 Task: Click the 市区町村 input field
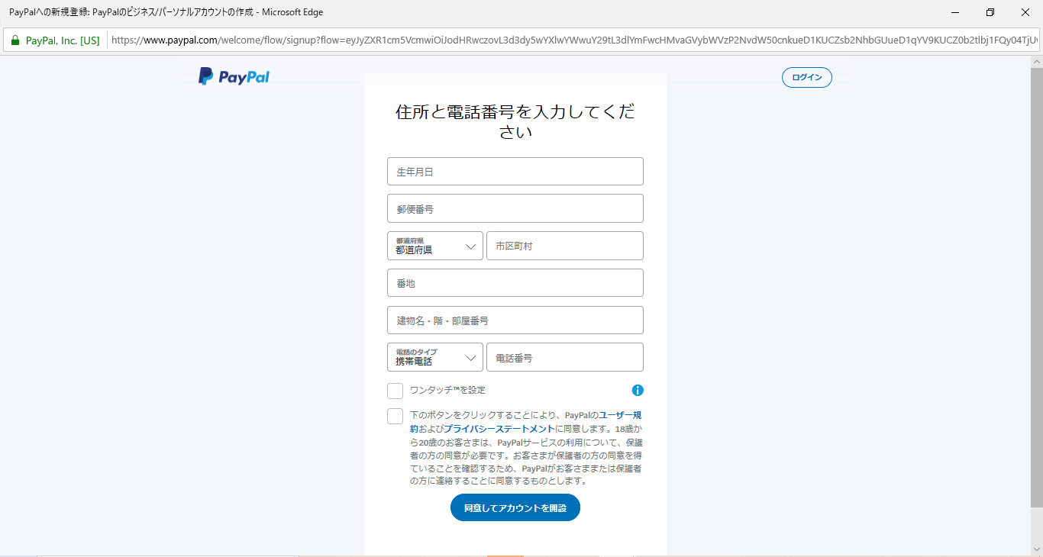(565, 246)
